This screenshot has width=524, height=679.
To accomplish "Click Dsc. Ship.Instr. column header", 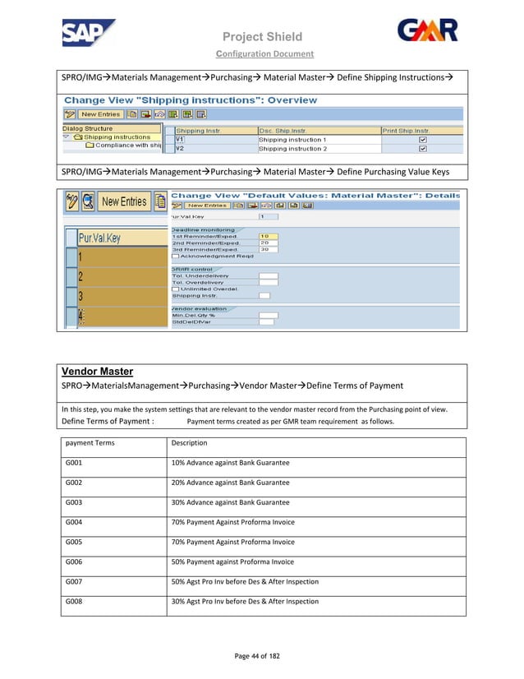I will tap(319, 131).
